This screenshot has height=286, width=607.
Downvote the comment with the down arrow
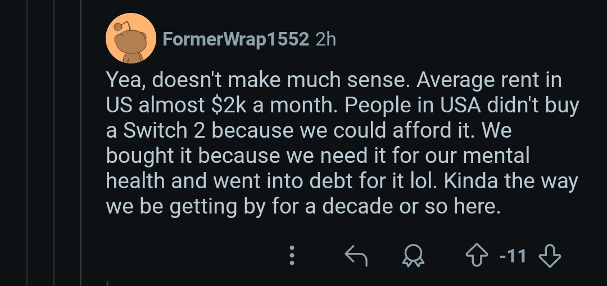(550, 256)
